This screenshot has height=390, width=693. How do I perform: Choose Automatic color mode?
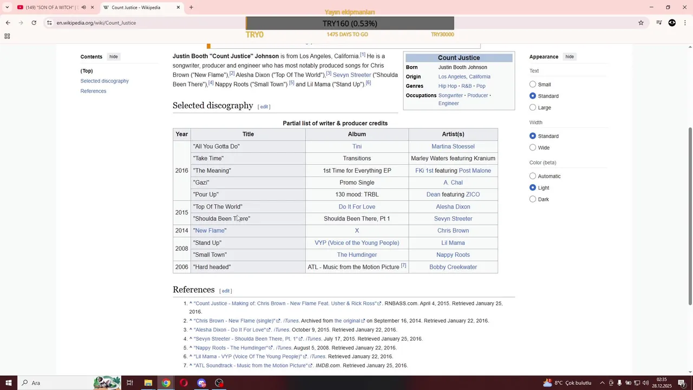coord(533,176)
